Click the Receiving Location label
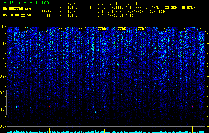Viewport: 209px width, 133px height. coord(77,8)
